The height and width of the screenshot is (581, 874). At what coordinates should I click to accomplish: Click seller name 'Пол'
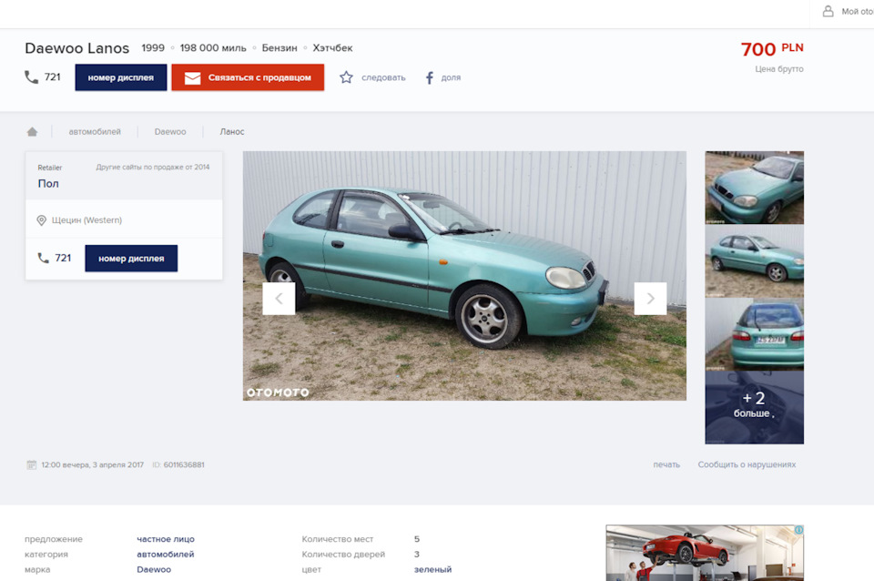point(48,183)
